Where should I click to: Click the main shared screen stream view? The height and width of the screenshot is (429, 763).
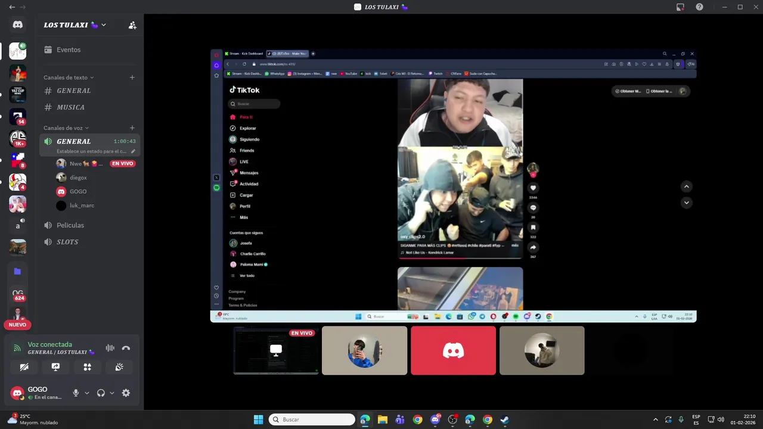[453, 186]
